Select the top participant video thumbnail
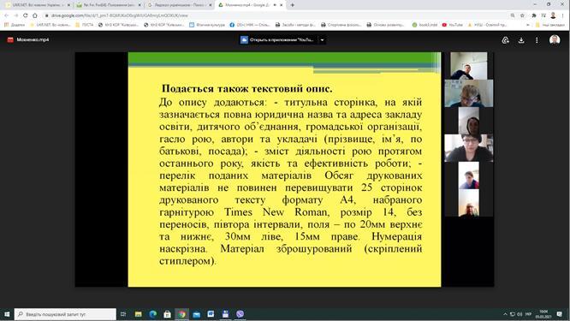Image resolution: width=570 pixels, height=321 pixels. [x=468, y=65]
